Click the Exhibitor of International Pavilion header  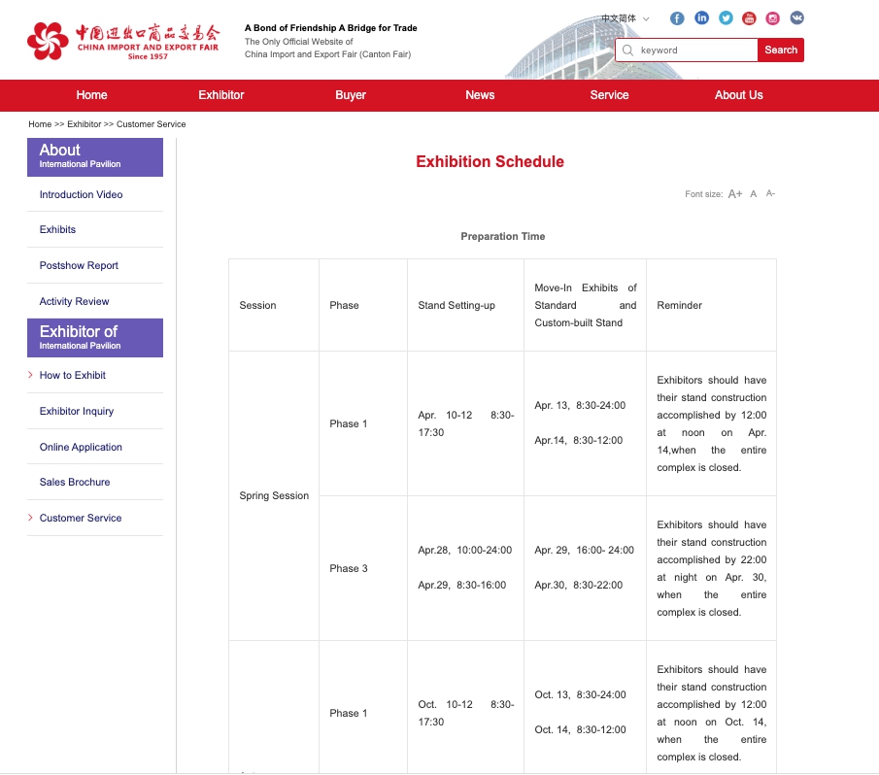[x=95, y=338]
